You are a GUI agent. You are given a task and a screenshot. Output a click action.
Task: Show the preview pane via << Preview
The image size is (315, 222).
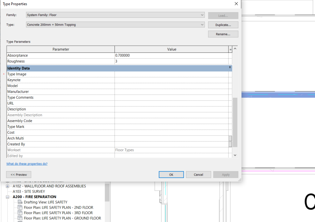coord(19,174)
